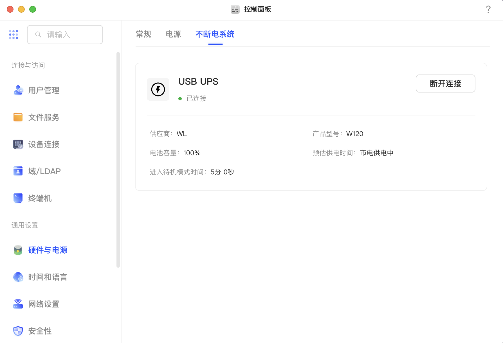Screen dimensions: 503x343
Task: Select the 域/LDAP sidebar icon
Action: point(18,171)
